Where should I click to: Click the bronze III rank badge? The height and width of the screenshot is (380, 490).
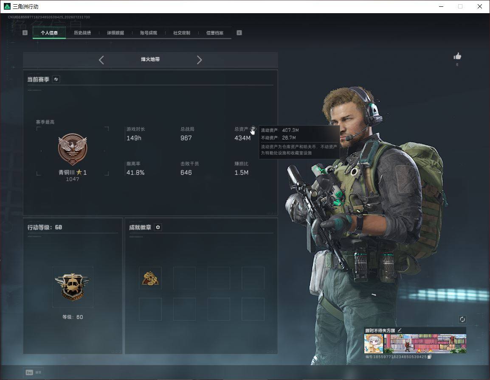click(x=73, y=149)
